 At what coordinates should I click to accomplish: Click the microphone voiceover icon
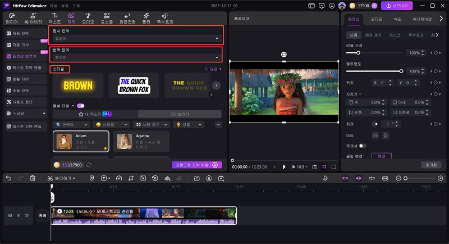pos(325,178)
